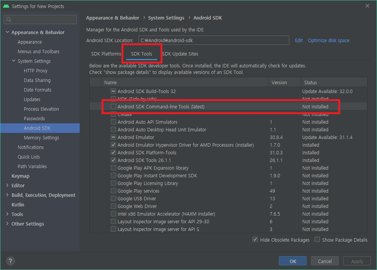Click Appearance & Behavior breadcrumb
The image size is (377, 270).
click(x=113, y=18)
